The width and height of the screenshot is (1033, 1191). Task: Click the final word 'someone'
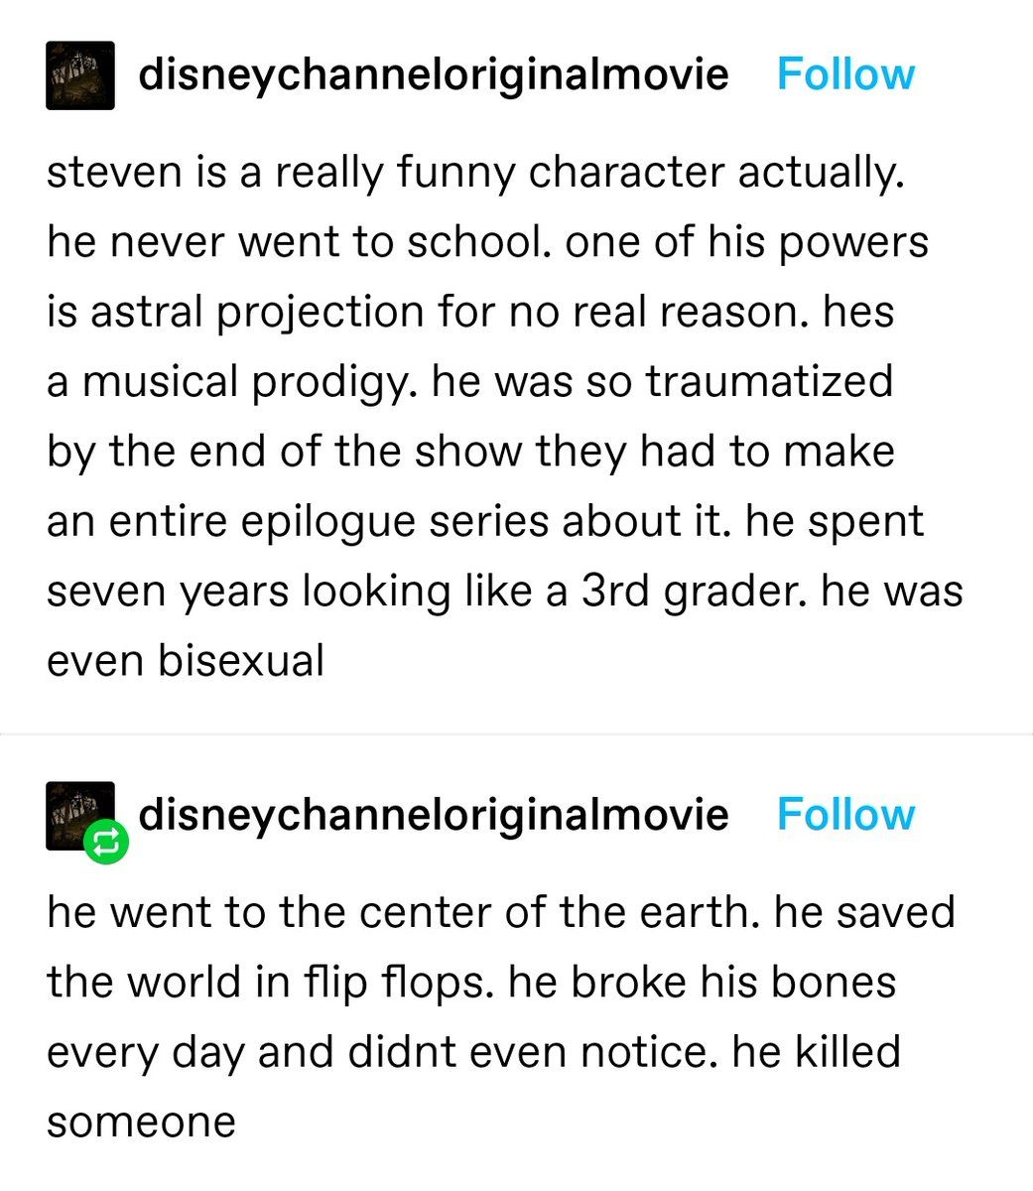141,1123
